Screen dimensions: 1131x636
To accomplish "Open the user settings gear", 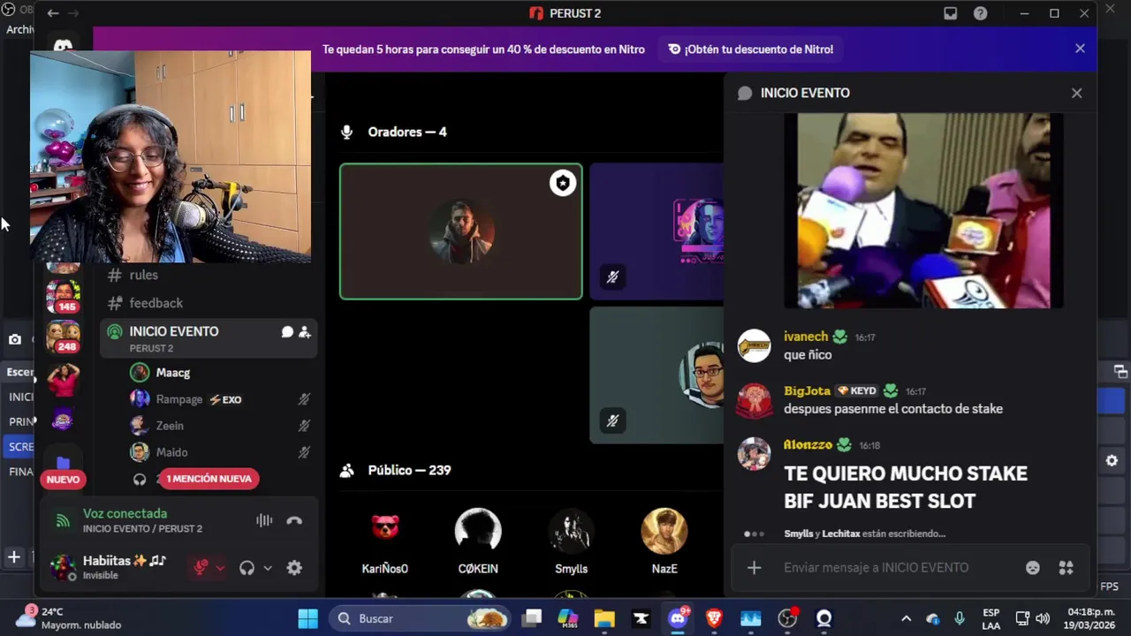I will tap(294, 568).
